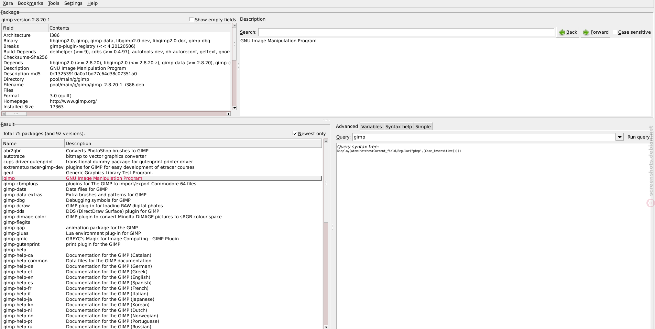Screen dimensions: 655x329
Task: Select the gimp-help-en package
Action: click(x=162, y=277)
